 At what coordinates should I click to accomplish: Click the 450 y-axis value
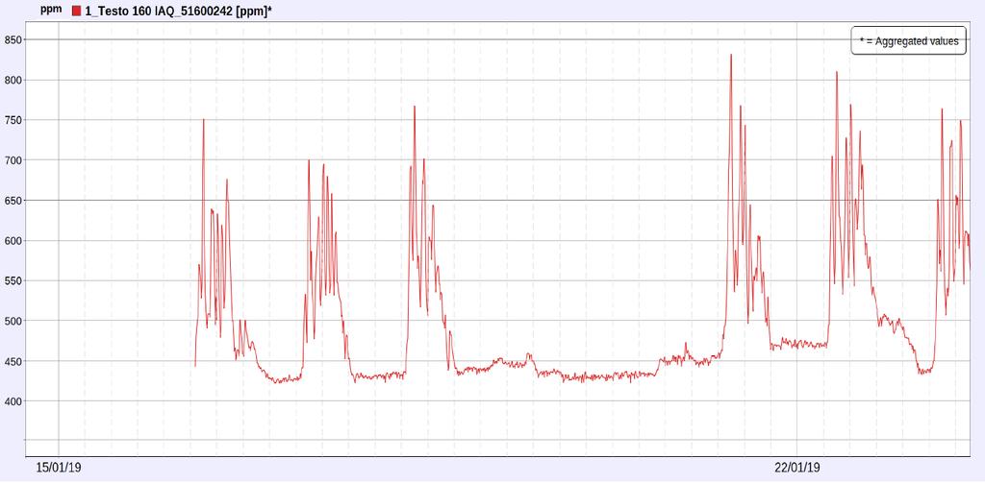pyautogui.click(x=13, y=361)
